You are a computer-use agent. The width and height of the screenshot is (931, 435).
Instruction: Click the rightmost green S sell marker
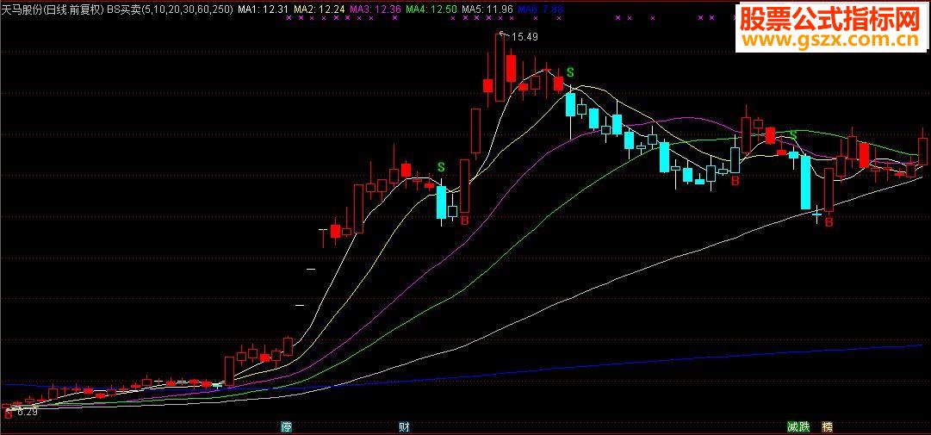[x=793, y=136]
